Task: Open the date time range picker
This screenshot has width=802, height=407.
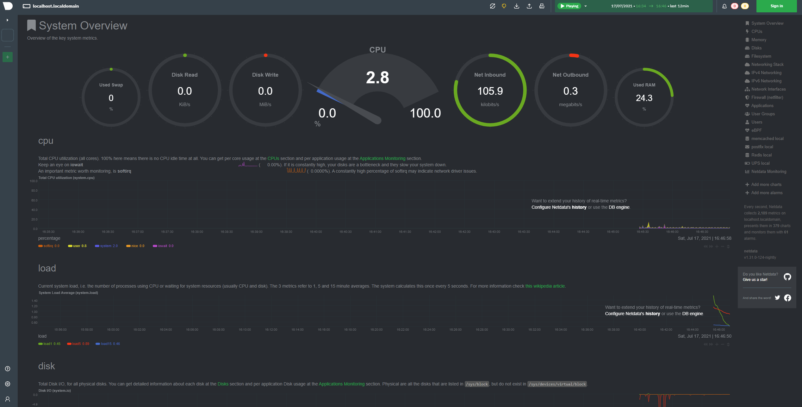Action: coord(650,6)
